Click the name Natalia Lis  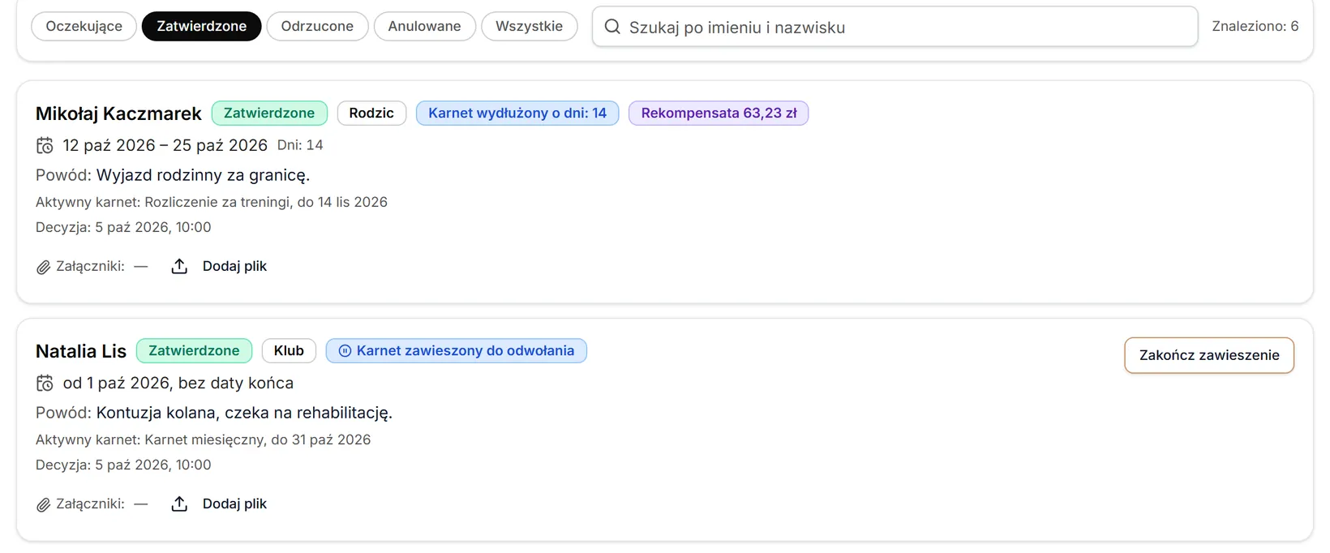(x=81, y=351)
